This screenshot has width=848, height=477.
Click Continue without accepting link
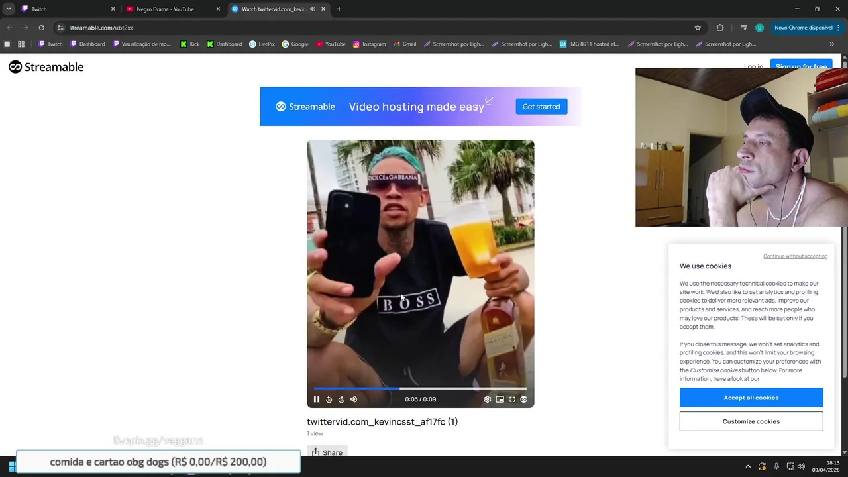tap(795, 256)
